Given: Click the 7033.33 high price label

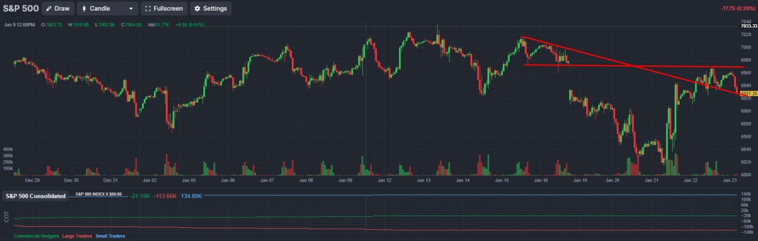Looking at the screenshot, I should click(749, 26).
